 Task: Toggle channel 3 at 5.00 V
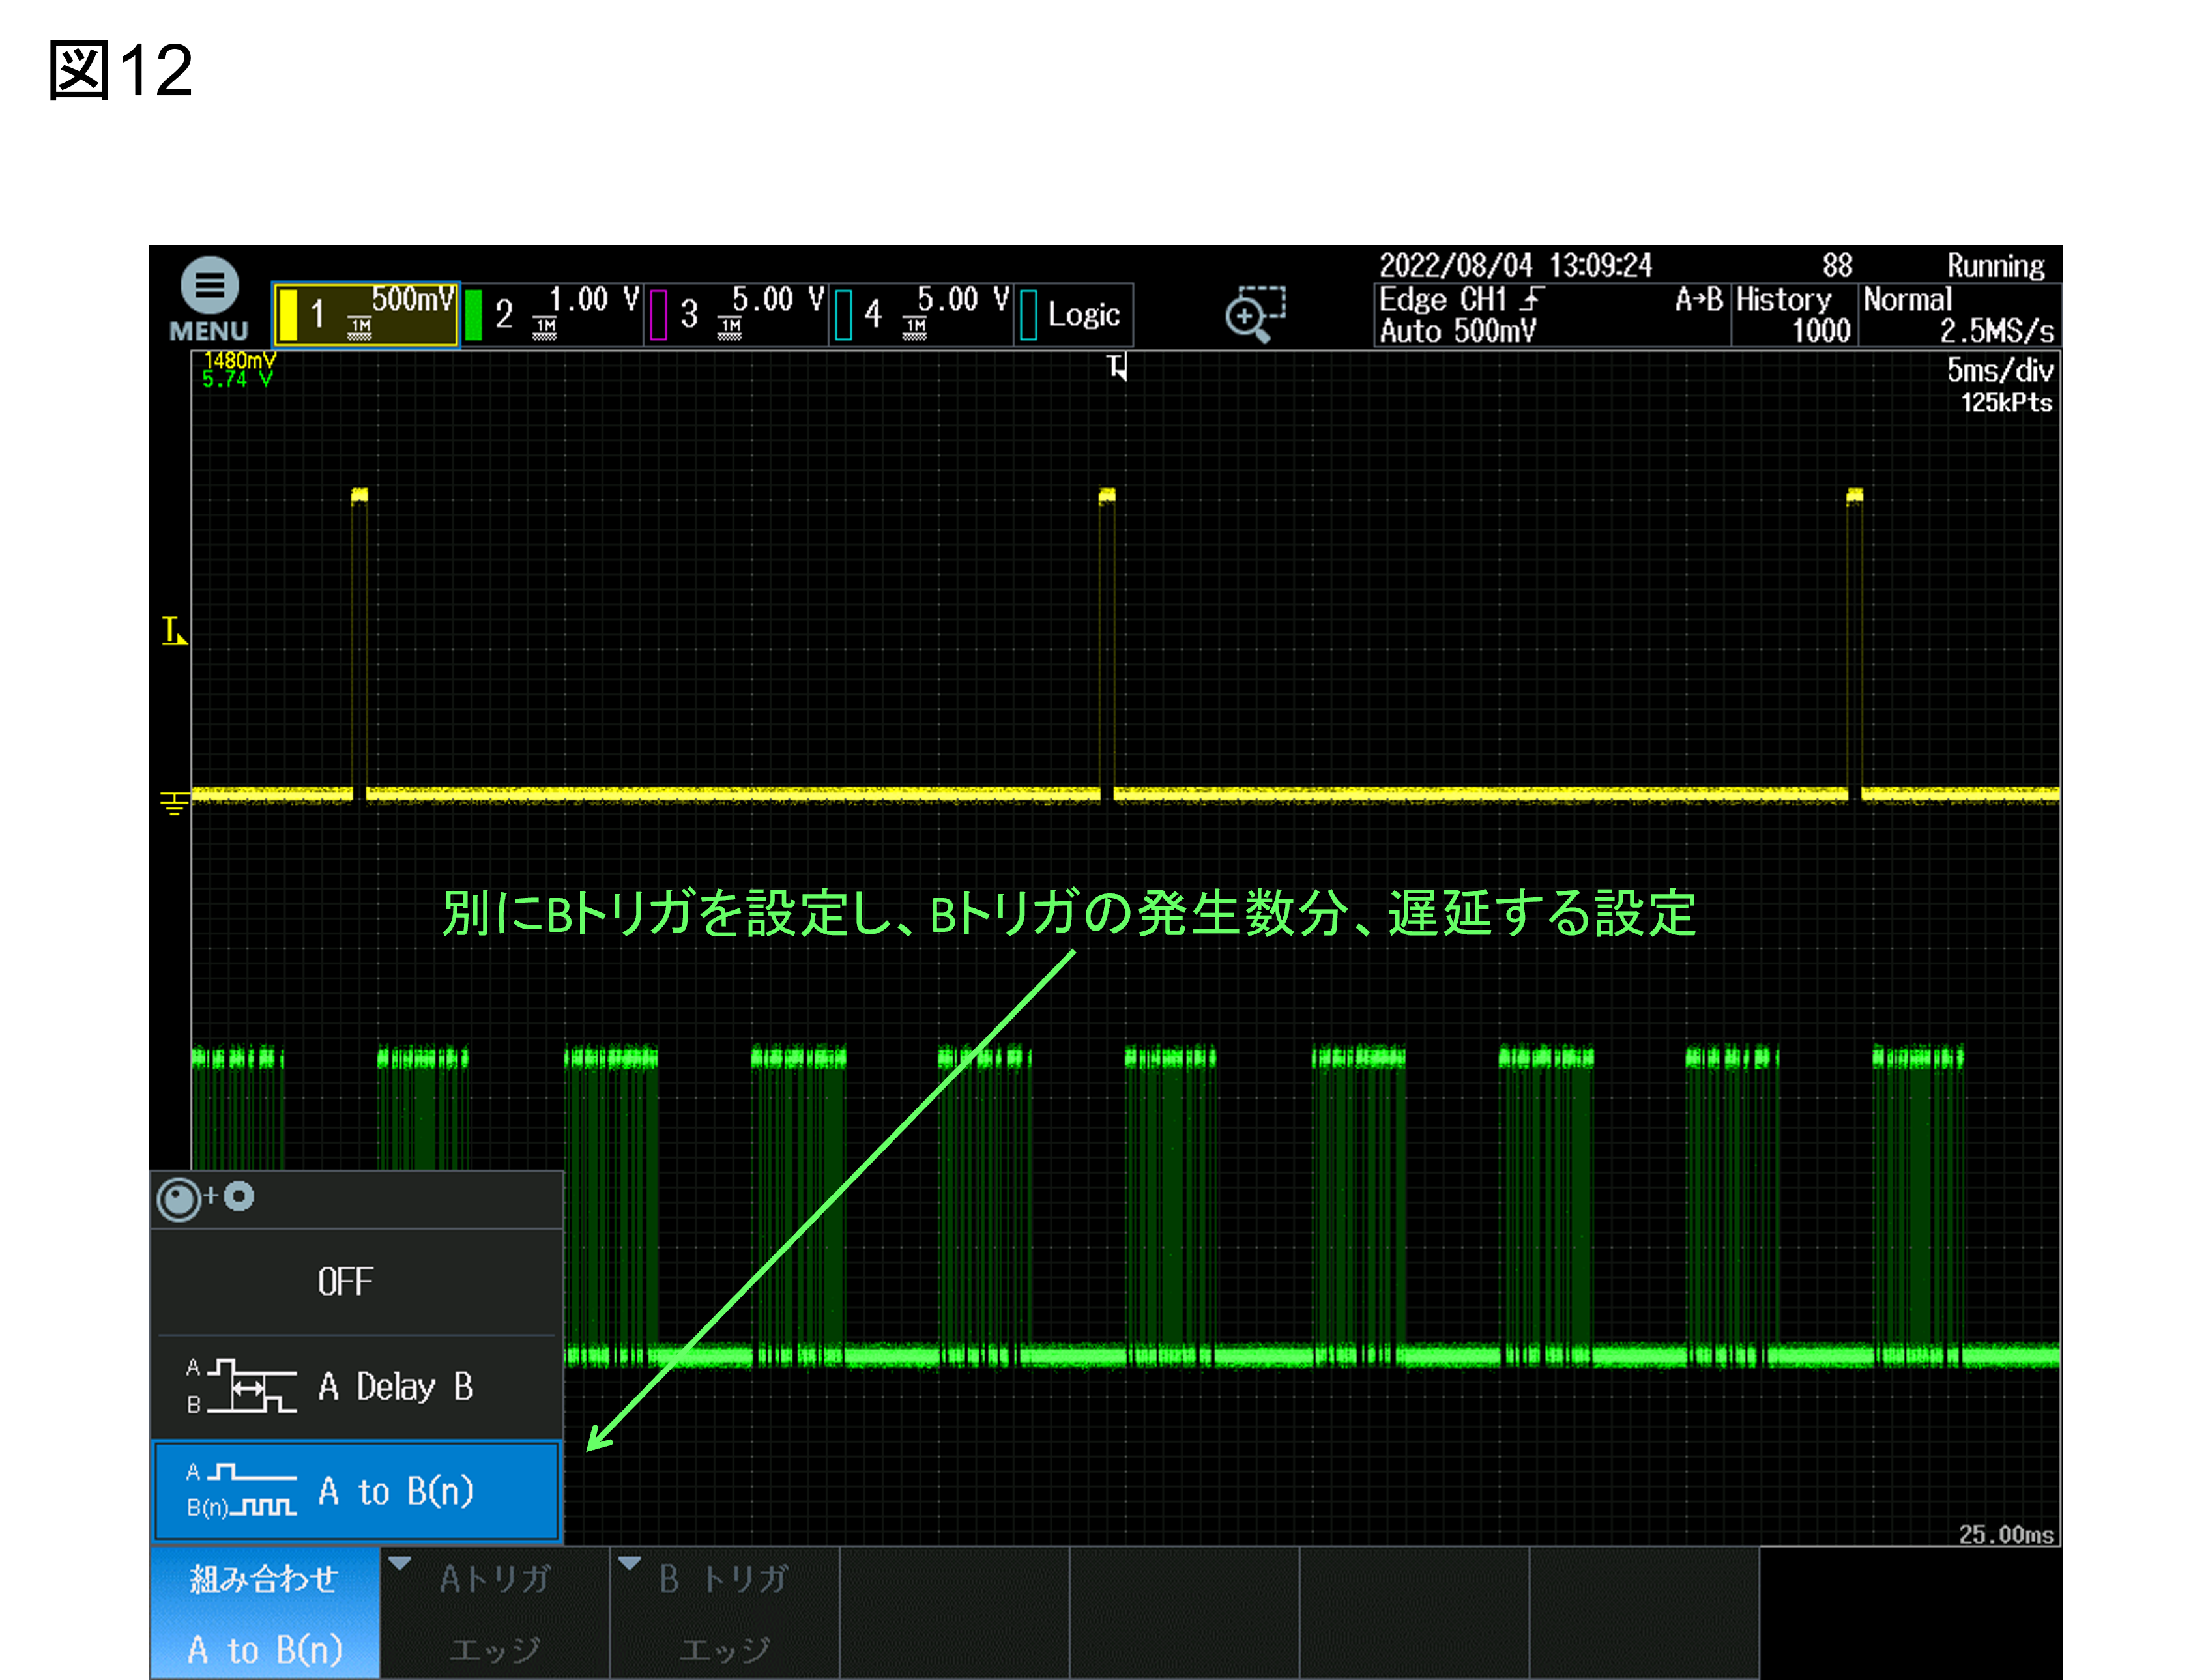click(737, 314)
